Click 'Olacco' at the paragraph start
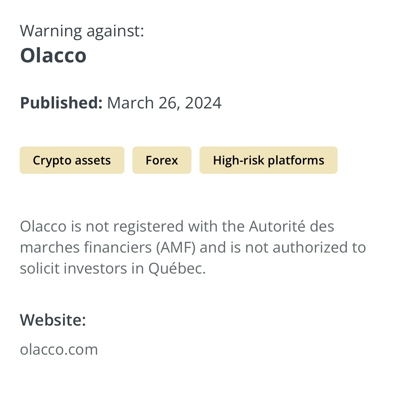The height and width of the screenshot is (397, 414). [x=43, y=226]
